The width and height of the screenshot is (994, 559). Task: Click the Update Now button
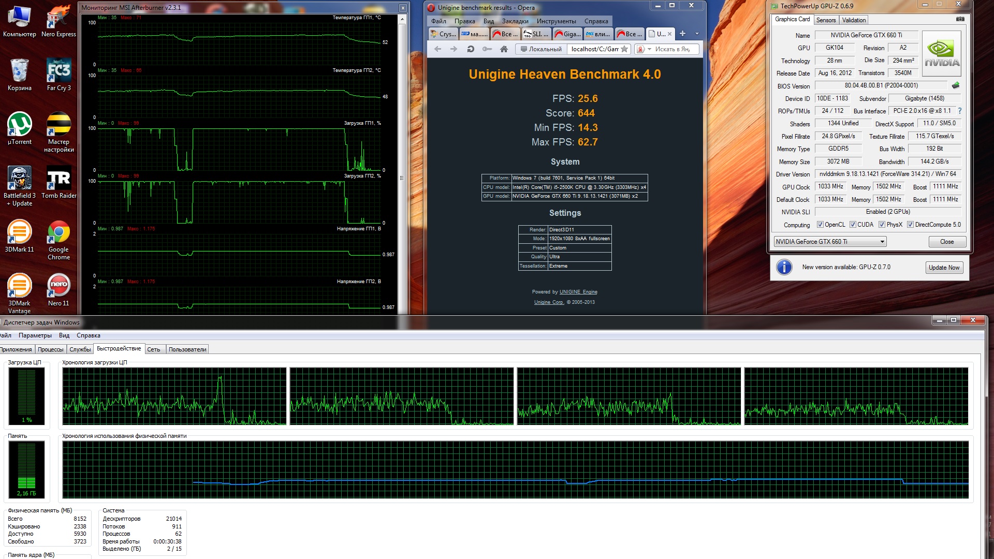click(944, 268)
